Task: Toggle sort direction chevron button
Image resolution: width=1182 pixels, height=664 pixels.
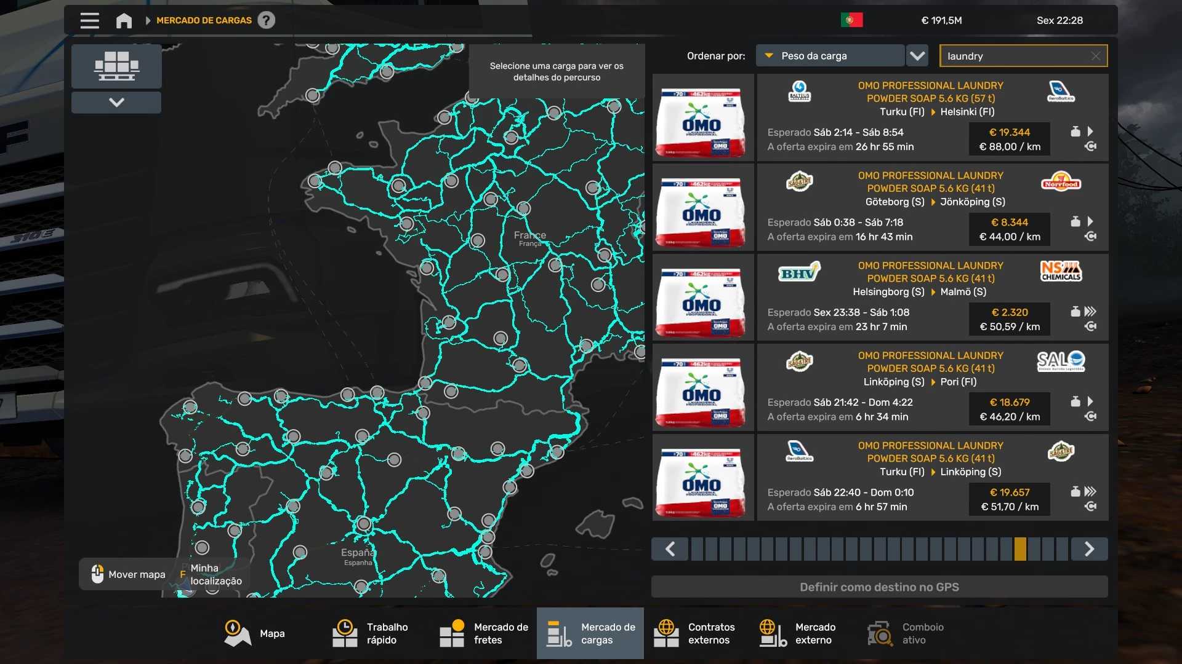Action: pyautogui.click(x=917, y=56)
